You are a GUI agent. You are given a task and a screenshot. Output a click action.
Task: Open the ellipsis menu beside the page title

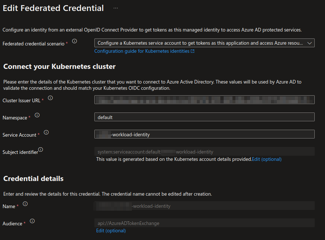[x=115, y=7]
